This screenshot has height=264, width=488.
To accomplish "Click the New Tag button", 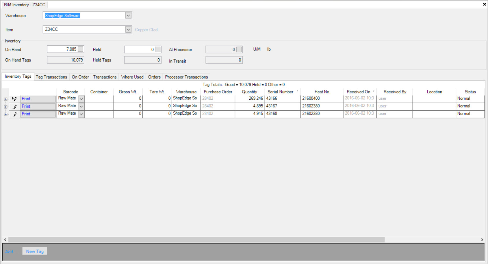I will pyautogui.click(x=35, y=251).
